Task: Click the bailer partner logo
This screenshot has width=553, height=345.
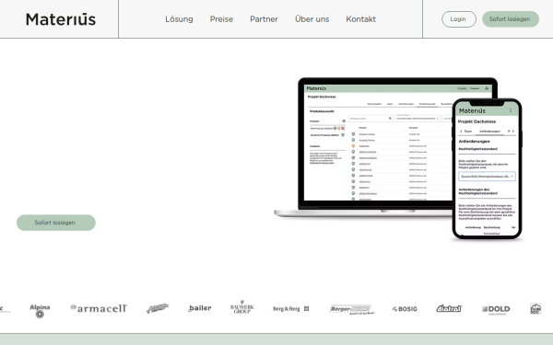Action: coord(200,308)
